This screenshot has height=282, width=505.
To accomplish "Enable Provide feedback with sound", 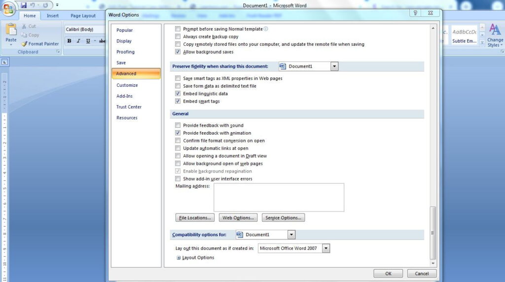I will point(178,125).
